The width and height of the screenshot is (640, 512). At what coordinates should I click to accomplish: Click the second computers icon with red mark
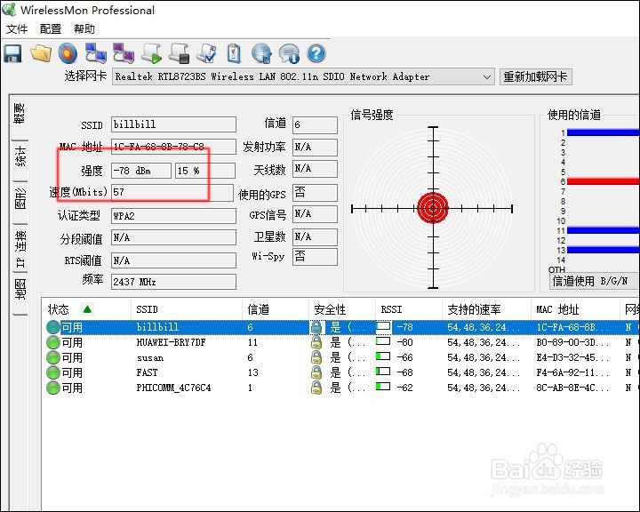124,53
